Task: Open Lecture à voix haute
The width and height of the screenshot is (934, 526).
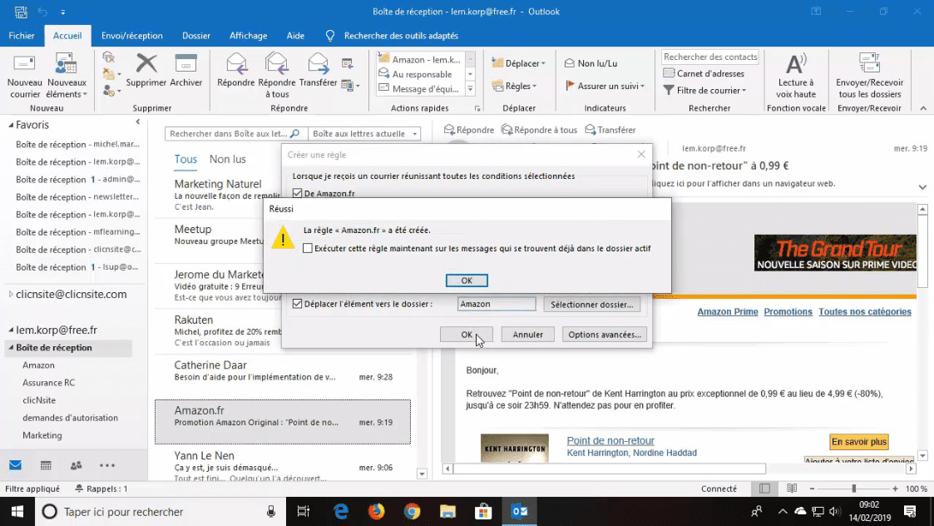Action: tap(796, 75)
